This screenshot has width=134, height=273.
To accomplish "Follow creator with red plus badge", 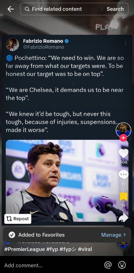I will tap(123, 138).
